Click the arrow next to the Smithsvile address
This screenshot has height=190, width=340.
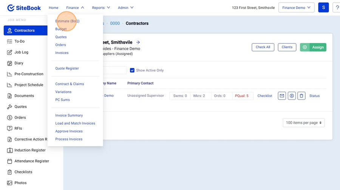(138, 42)
